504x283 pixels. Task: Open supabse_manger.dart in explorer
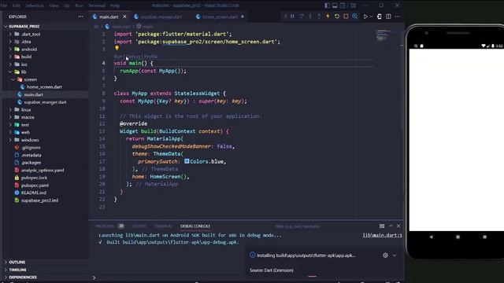[x=45, y=102]
